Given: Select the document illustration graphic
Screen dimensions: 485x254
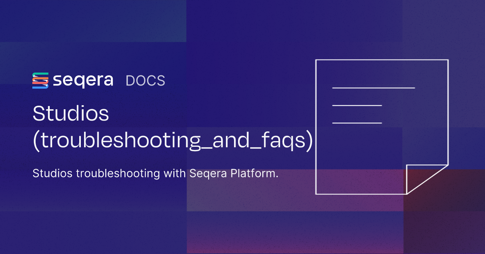Looking at the screenshot, I should 382,127.
